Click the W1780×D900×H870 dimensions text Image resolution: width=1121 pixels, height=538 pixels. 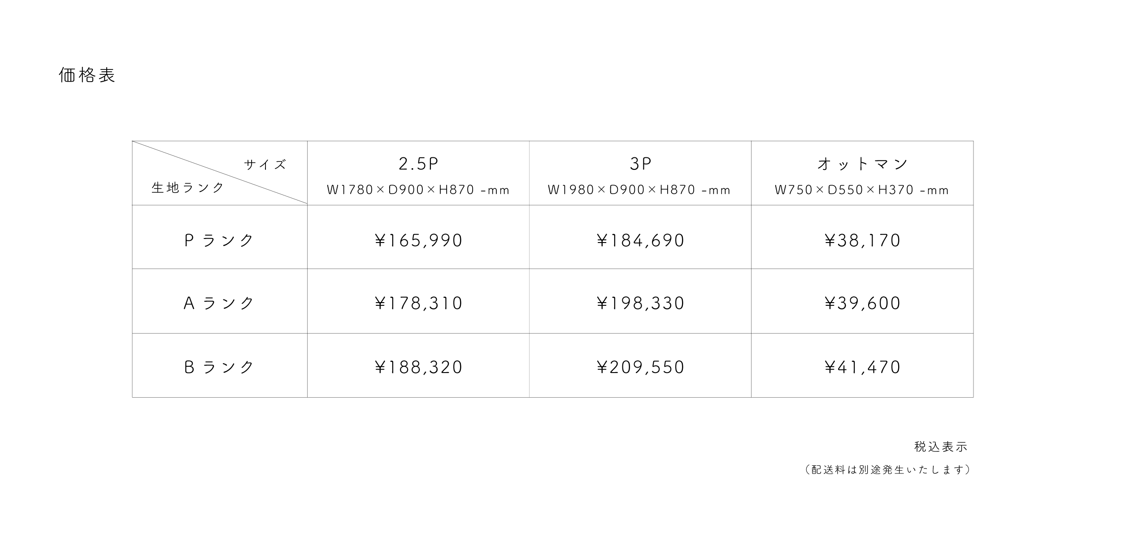pyautogui.click(x=418, y=190)
